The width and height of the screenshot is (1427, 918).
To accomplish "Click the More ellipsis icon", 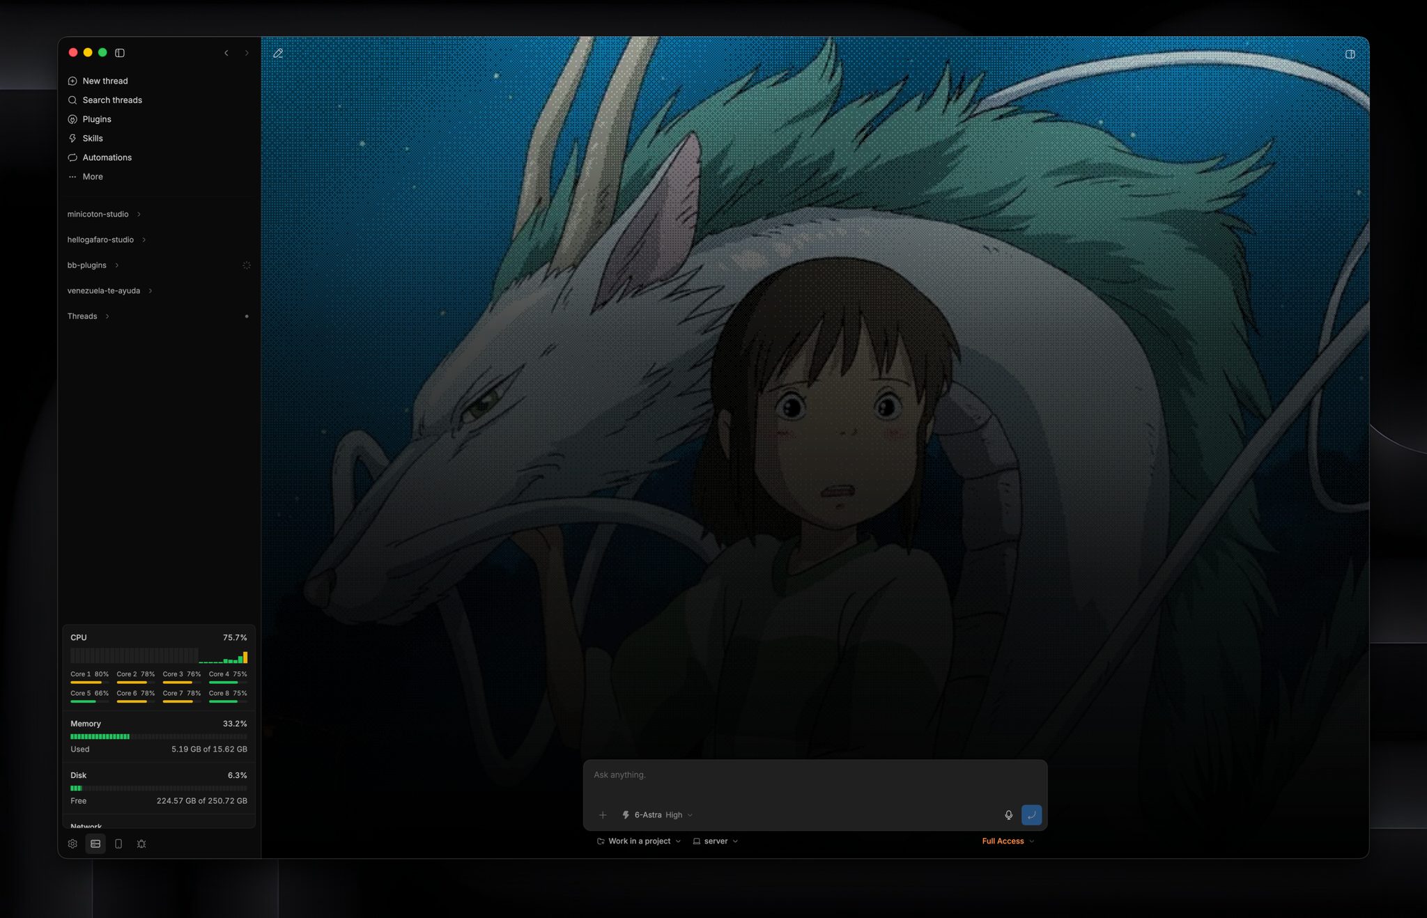I will pyautogui.click(x=72, y=177).
